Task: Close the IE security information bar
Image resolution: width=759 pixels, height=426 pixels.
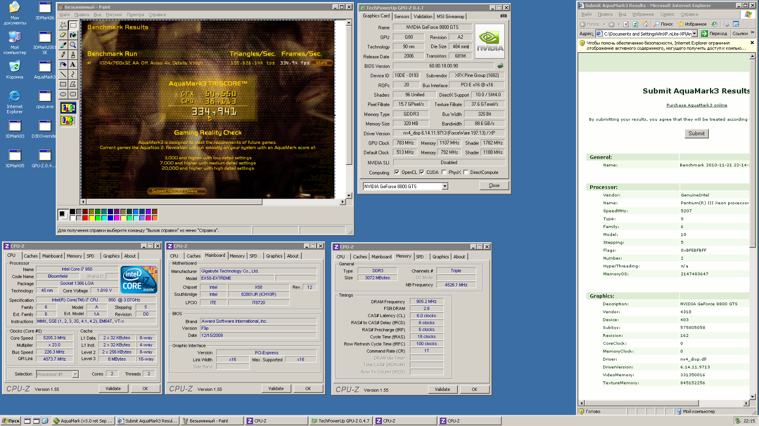Action: pyautogui.click(x=752, y=43)
